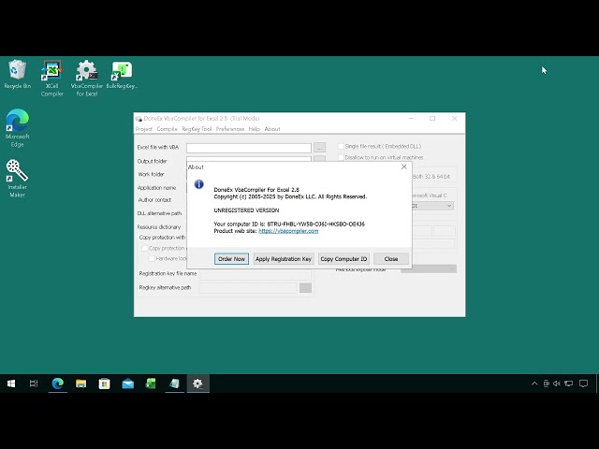Toggle Disallow to run on virtual machines

click(341, 157)
